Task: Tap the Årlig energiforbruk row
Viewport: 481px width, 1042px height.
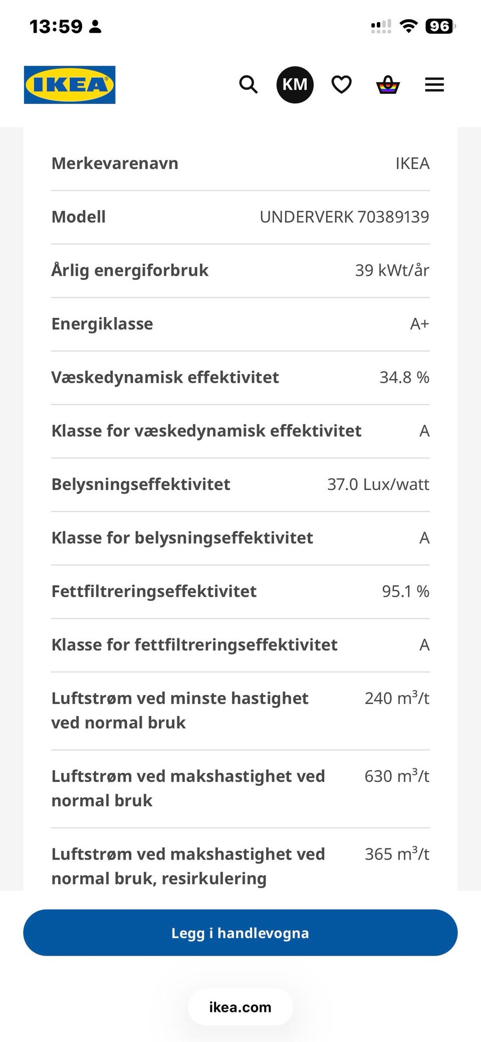Action: 241,271
